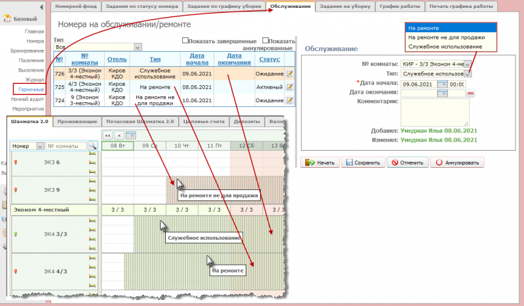Click the edit icon for record 726

pyautogui.click(x=289, y=73)
